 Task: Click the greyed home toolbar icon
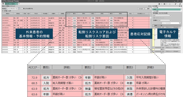click(x=170, y=4)
